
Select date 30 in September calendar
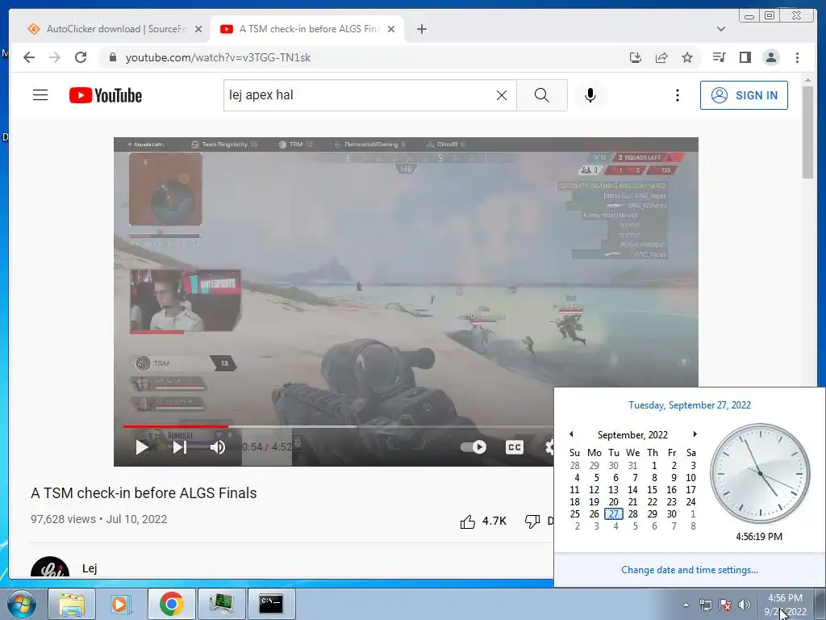pos(671,513)
